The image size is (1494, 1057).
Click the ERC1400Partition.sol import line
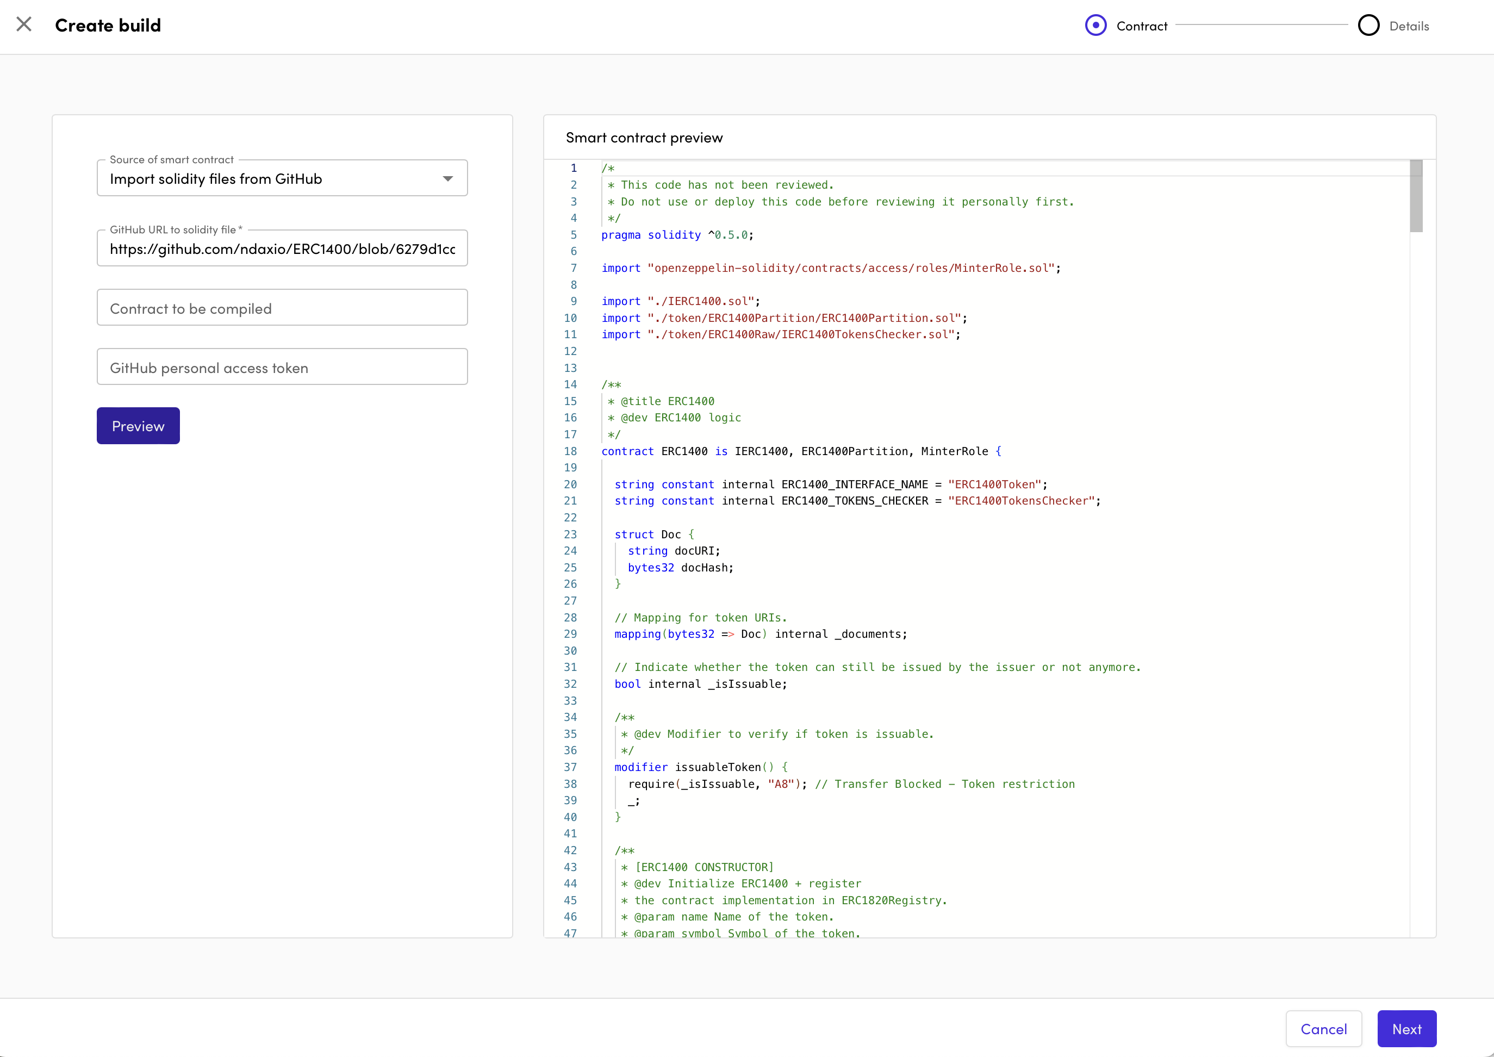tap(784, 318)
